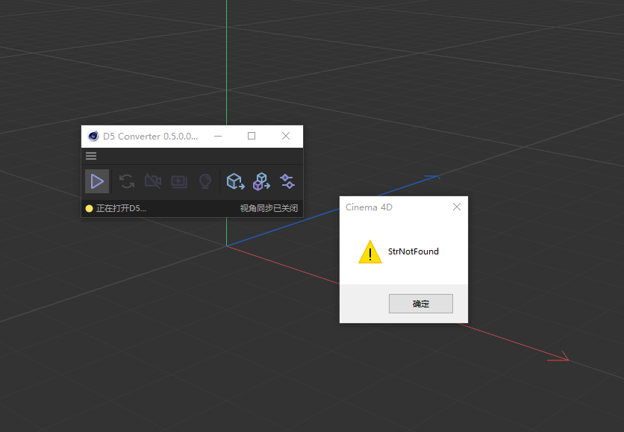Toggle the crossed-out camera view sync icon
Image resolution: width=624 pixels, height=432 pixels.
tap(153, 181)
